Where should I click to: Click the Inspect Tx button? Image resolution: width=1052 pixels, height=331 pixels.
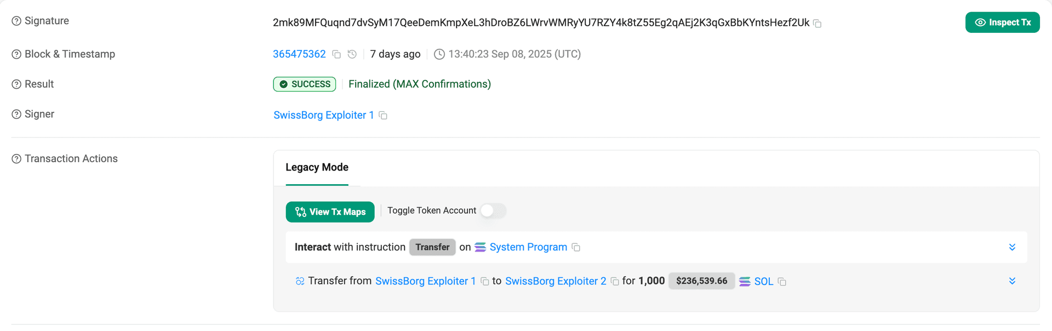tap(1002, 22)
